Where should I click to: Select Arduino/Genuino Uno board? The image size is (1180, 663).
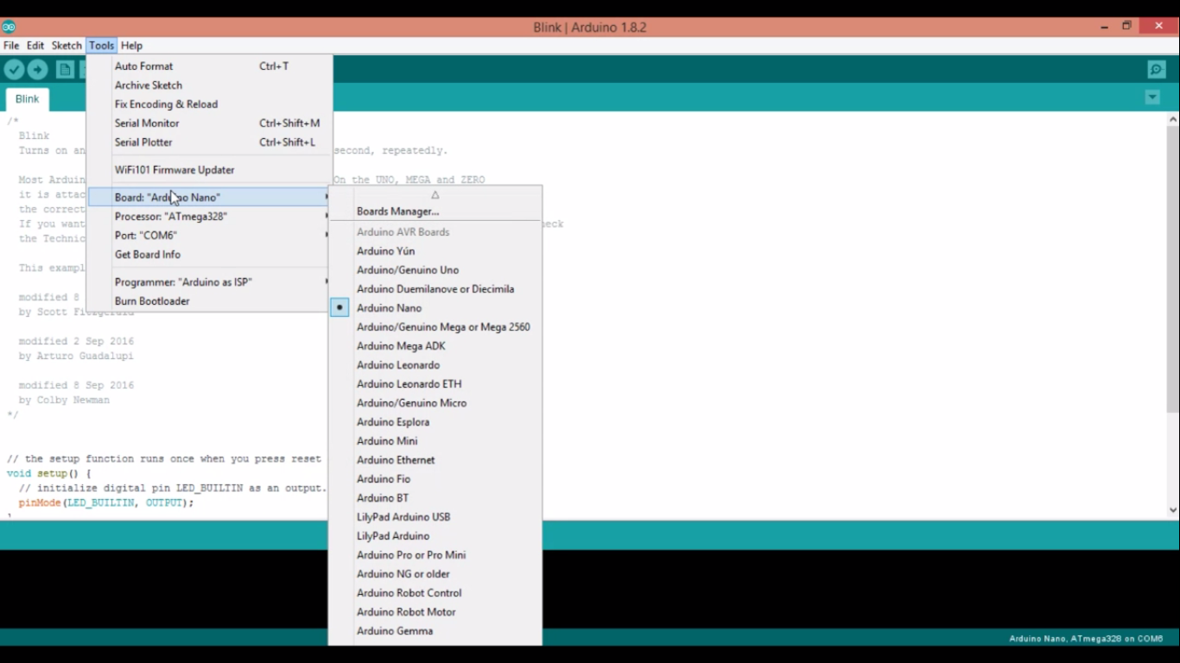[408, 269]
